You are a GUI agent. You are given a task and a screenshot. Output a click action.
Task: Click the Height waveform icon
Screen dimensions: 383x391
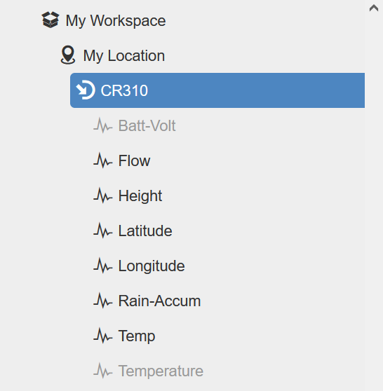(x=103, y=195)
